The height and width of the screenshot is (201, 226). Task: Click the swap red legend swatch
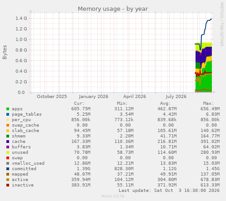tap(8, 158)
